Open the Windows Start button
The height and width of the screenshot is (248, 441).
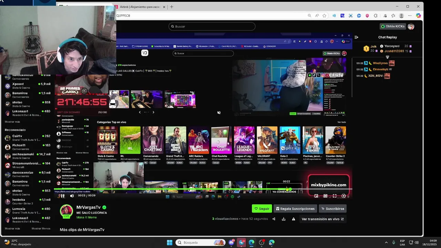click(x=170, y=242)
